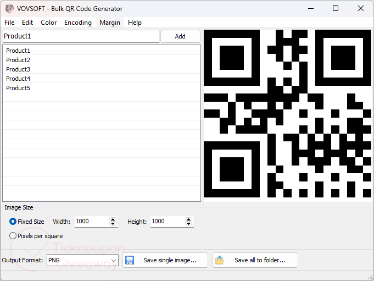Open the Output Format dropdown
The image size is (374, 281).
(82, 260)
